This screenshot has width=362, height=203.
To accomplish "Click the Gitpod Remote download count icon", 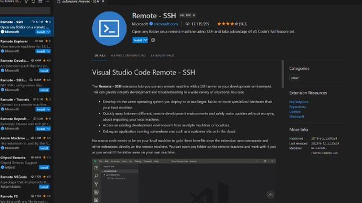I will [32, 157].
